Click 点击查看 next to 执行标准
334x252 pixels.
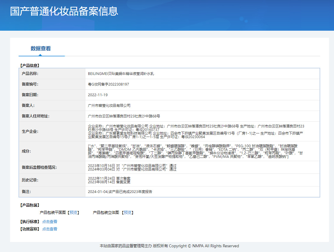click(50, 222)
